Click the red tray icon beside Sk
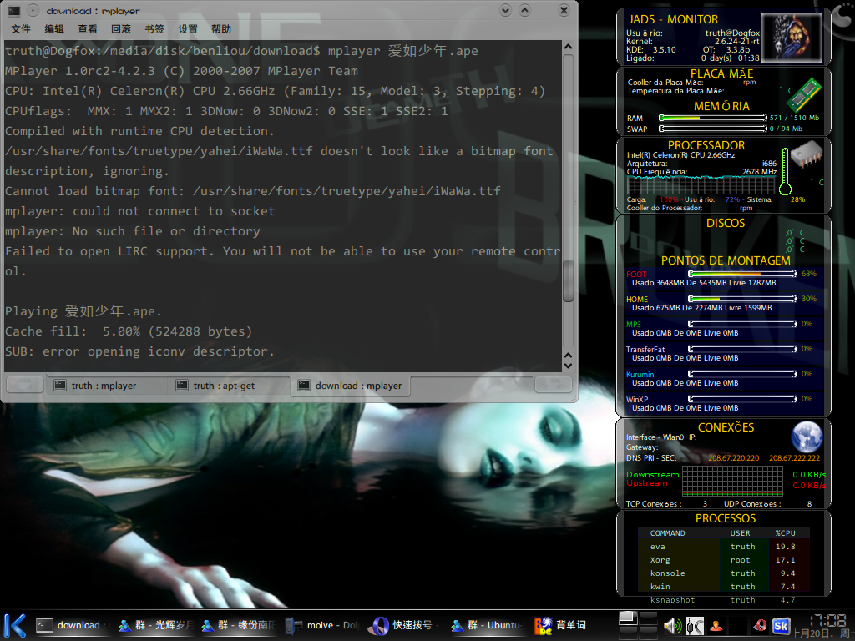Image resolution: width=855 pixels, height=641 pixels. click(x=760, y=626)
